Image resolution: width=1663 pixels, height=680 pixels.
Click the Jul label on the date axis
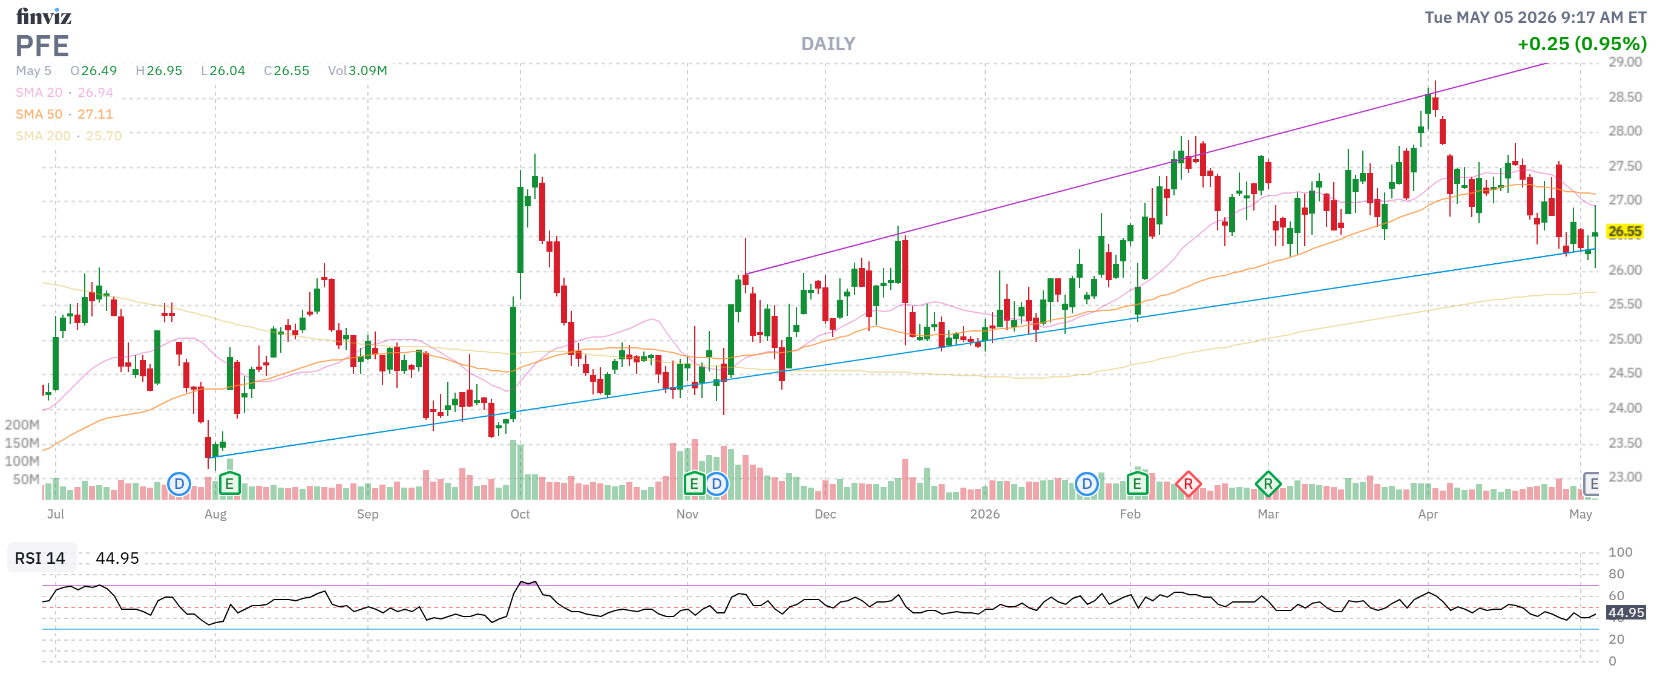click(56, 514)
